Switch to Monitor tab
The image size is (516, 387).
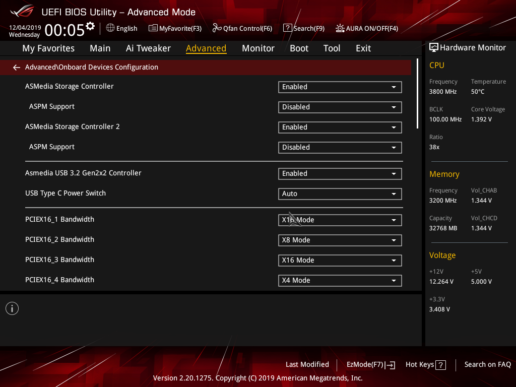click(x=258, y=48)
